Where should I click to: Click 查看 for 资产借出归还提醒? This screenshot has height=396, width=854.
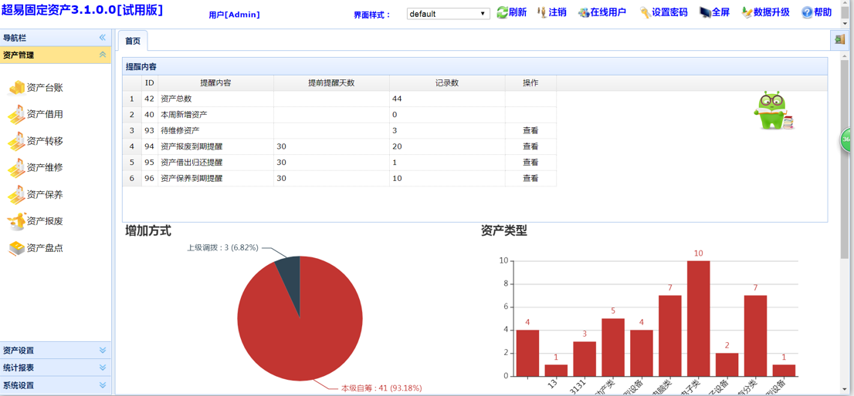(530, 162)
